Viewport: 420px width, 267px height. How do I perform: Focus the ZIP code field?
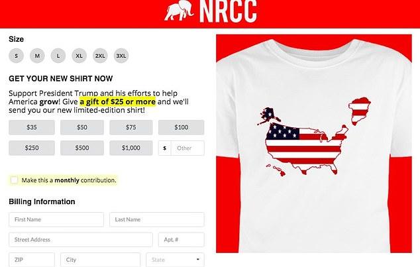point(32,260)
